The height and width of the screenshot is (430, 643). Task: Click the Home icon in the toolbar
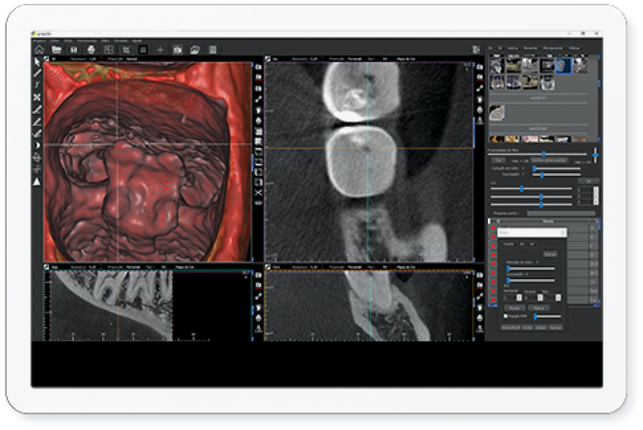point(40,49)
